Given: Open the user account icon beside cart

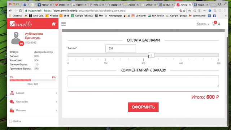Looking at the screenshot, I should (219, 24).
